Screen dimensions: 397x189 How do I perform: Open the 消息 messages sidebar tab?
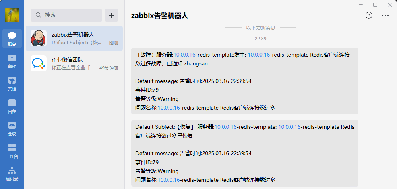point(12,39)
